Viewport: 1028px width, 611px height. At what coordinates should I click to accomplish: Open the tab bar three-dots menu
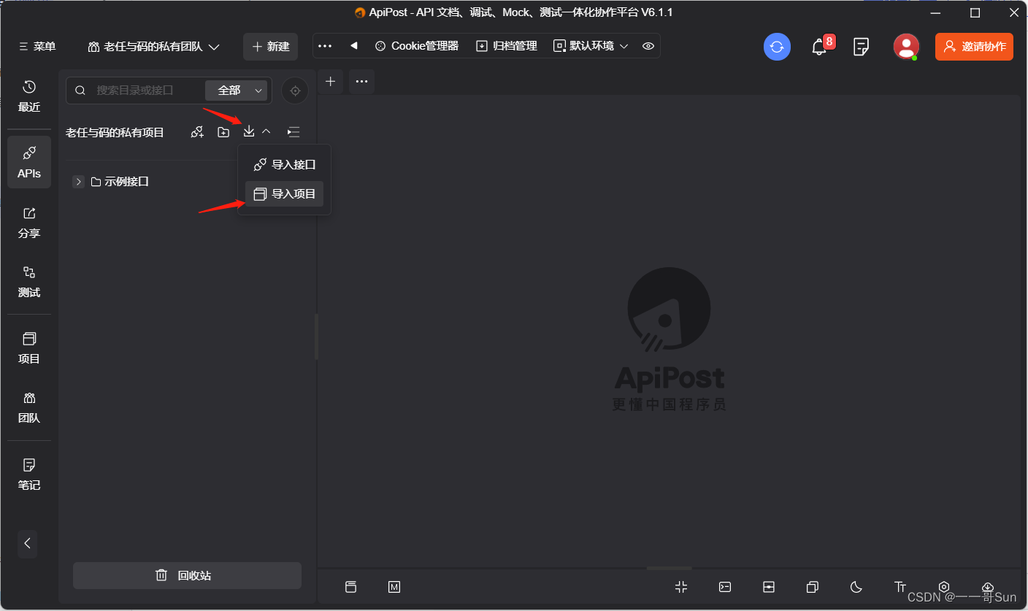(x=361, y=81)
